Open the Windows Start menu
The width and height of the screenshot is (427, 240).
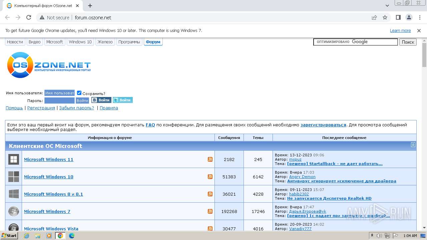click(9, 236)
